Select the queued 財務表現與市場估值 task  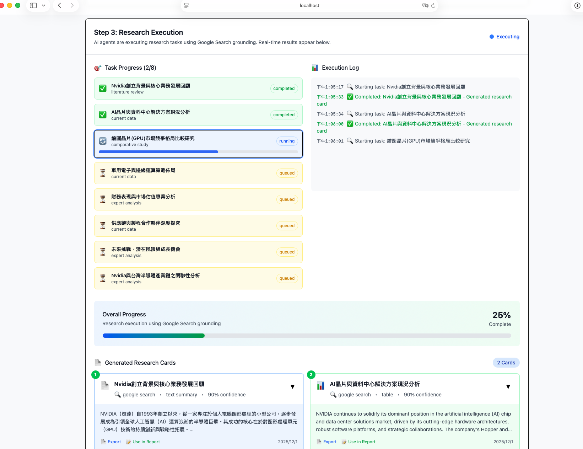pos(198,199)
